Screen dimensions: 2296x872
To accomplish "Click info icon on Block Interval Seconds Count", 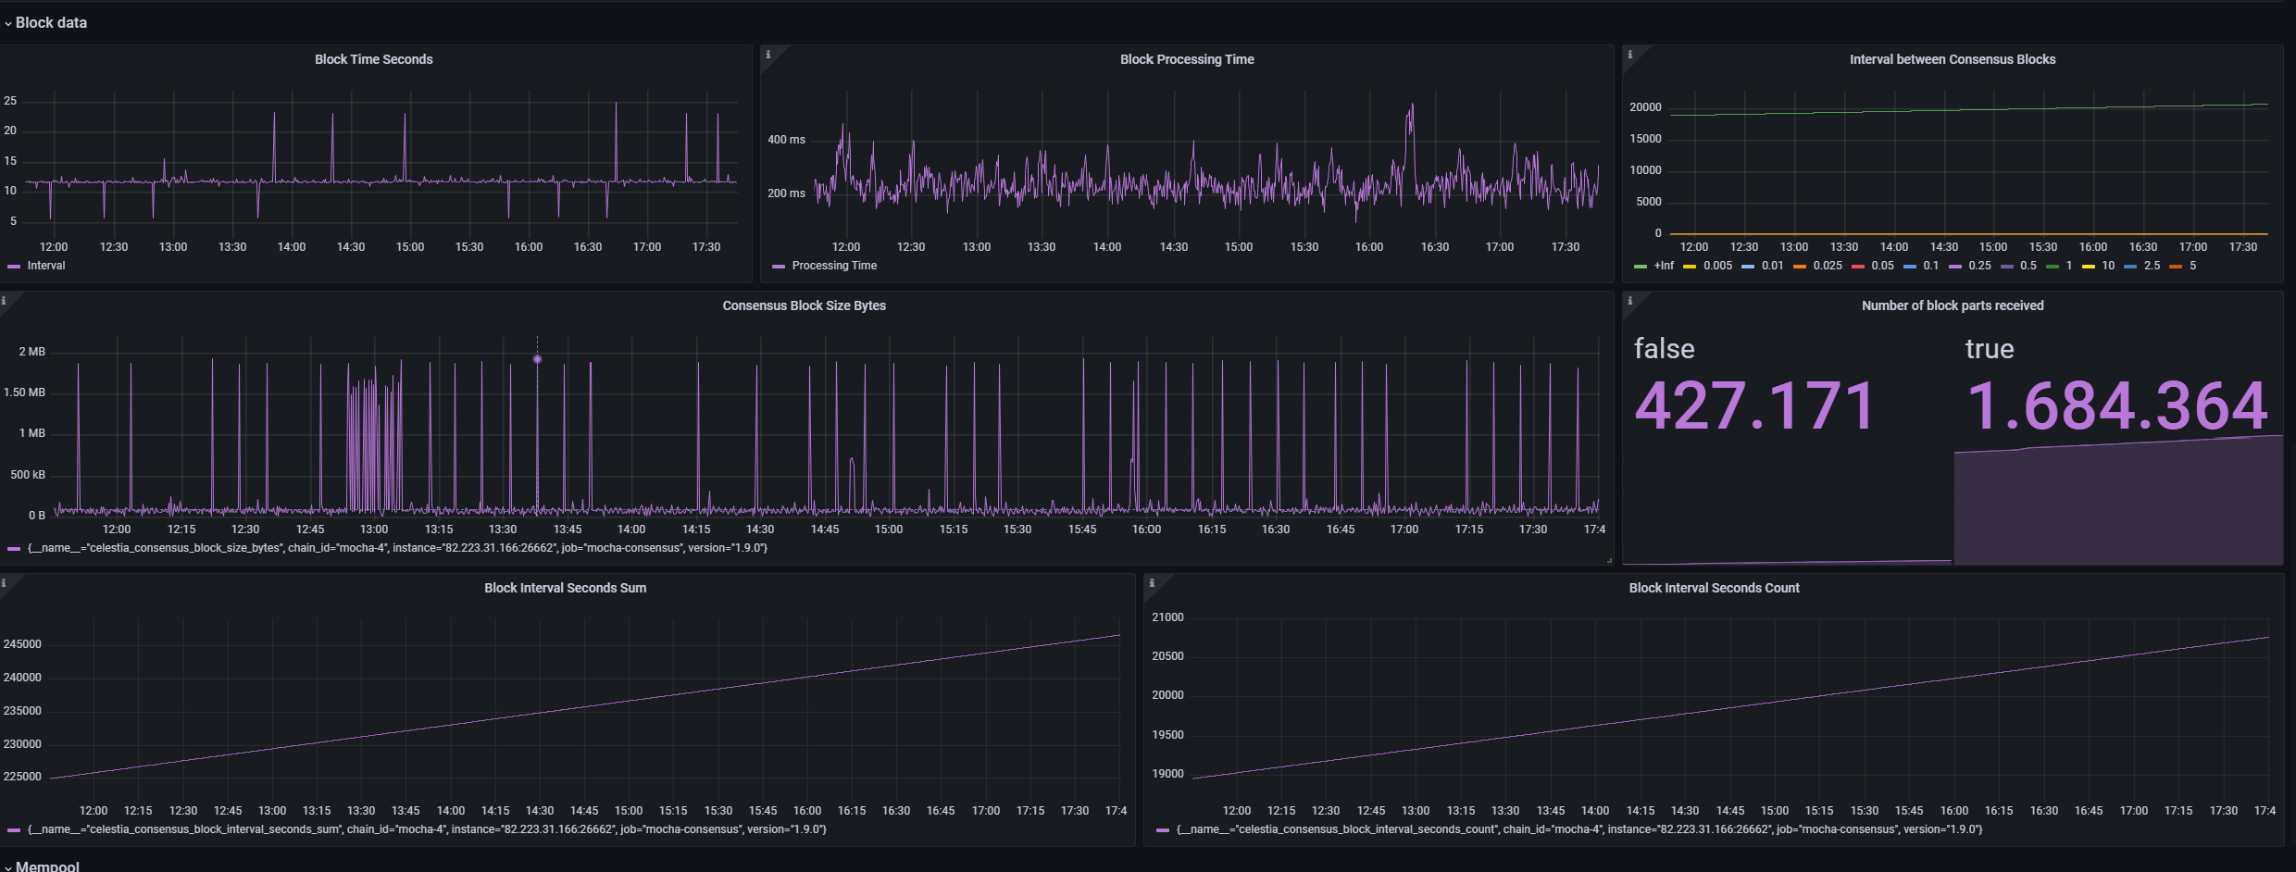I will click(1152, 583).
